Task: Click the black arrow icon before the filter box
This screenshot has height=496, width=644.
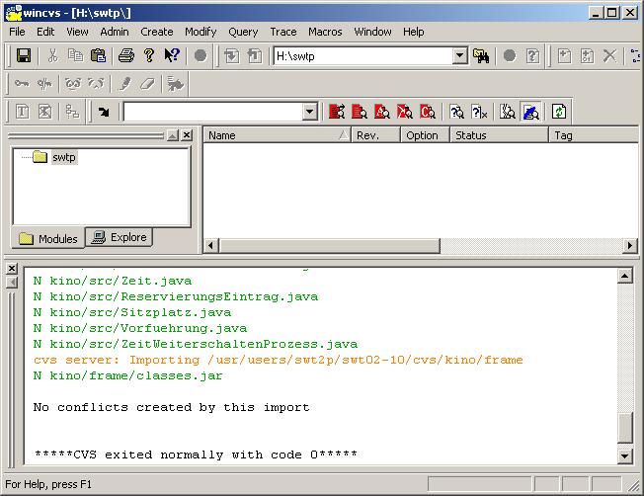Action: coord(104,112)
